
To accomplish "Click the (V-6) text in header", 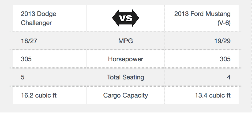I will click(x=224, y=23).
